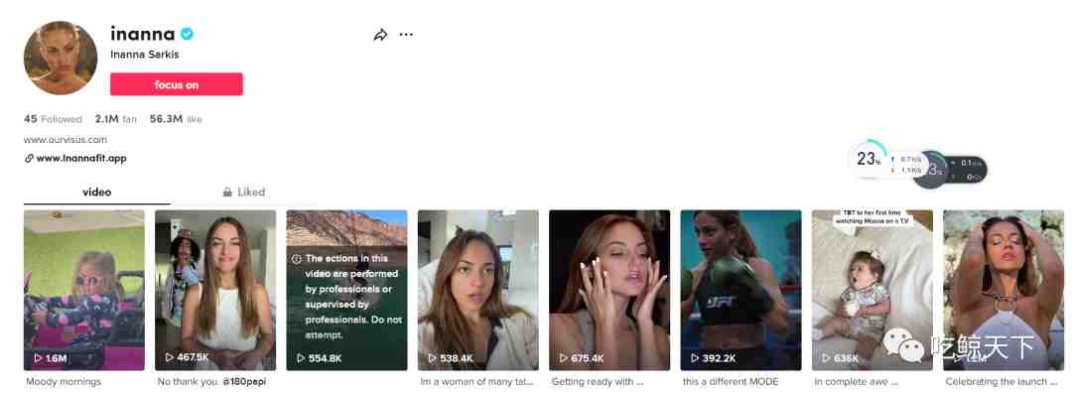This screenshot has height=395, width=1072.
Task: Click the play icon beside 1.6M views
Action: (x=39, y=358)
